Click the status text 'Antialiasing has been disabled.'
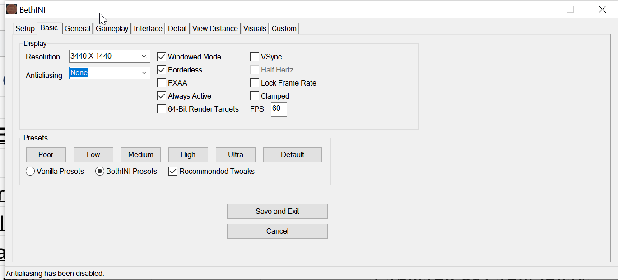The image size is (618, 280). [55, 273]
